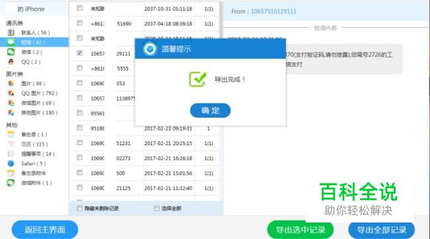Select the Safari (5) label in the sidebar
Viewport: 430px width, 239px height.
[x=34, y=164]
